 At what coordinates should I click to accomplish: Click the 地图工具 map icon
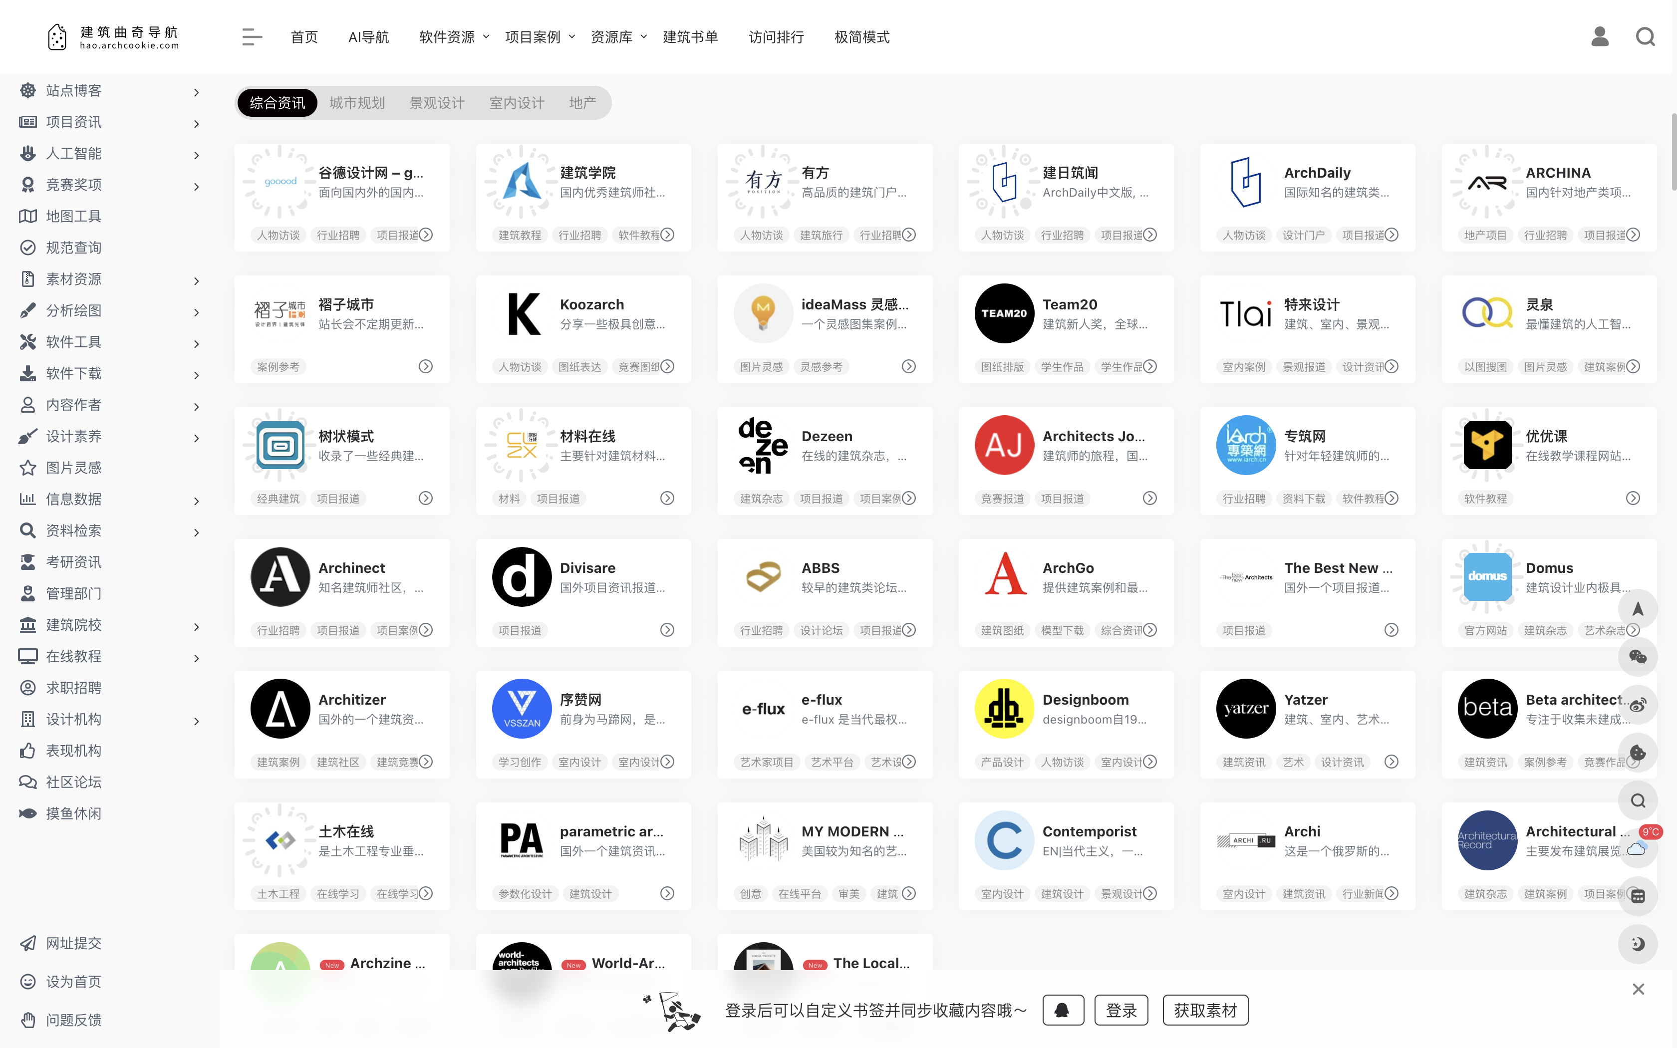28,216
